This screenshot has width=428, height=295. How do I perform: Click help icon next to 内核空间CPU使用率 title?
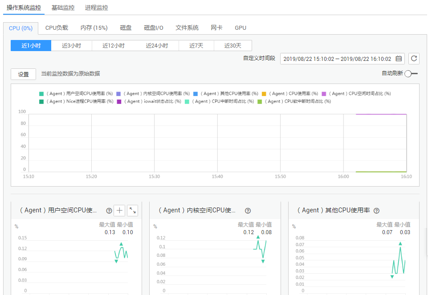[248, 211]
